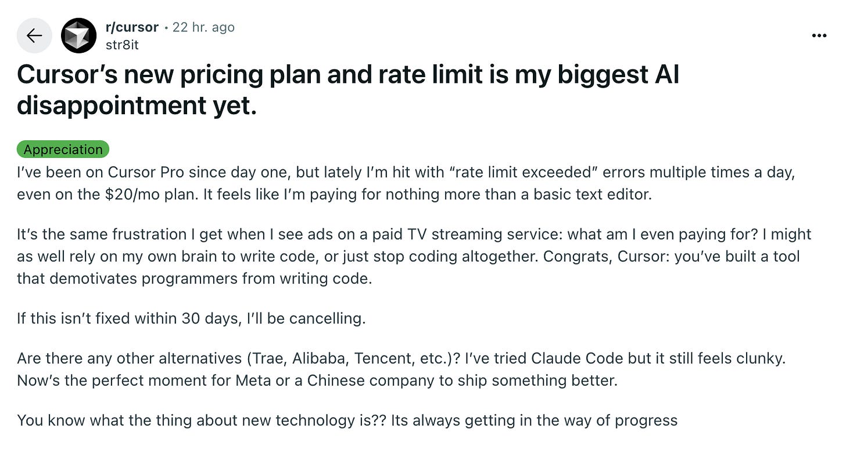Click the more-actions dots at top right

819,35
